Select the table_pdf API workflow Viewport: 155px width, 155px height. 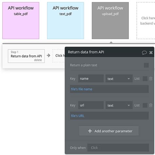pos(21,21)
